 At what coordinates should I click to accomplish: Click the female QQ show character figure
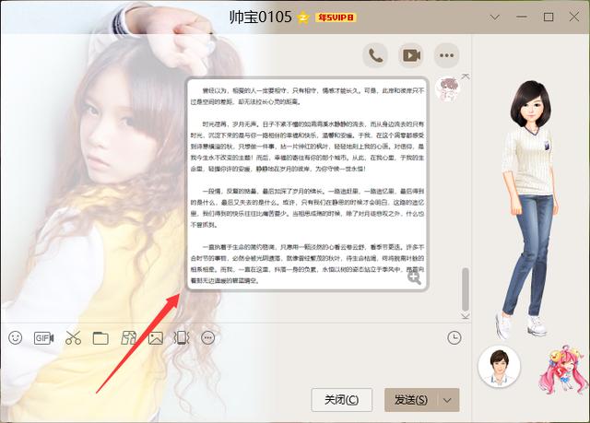tap(530, 208)
